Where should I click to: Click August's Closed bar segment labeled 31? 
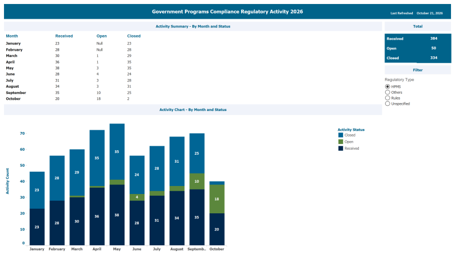177,162
